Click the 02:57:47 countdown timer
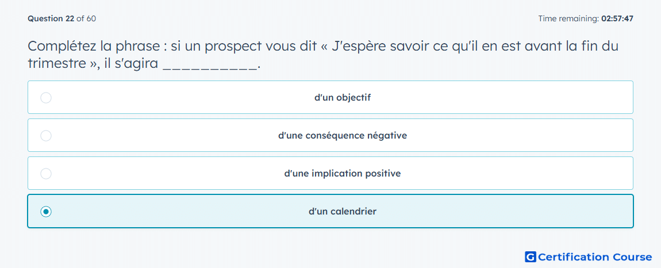This screenshot has height=268, width=661. [617, 18]
